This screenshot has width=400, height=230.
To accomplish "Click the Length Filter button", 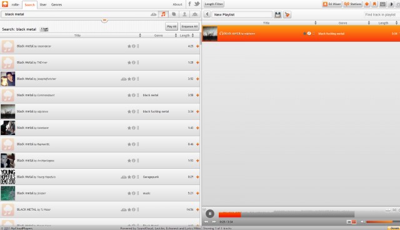I will pos(214,4).
